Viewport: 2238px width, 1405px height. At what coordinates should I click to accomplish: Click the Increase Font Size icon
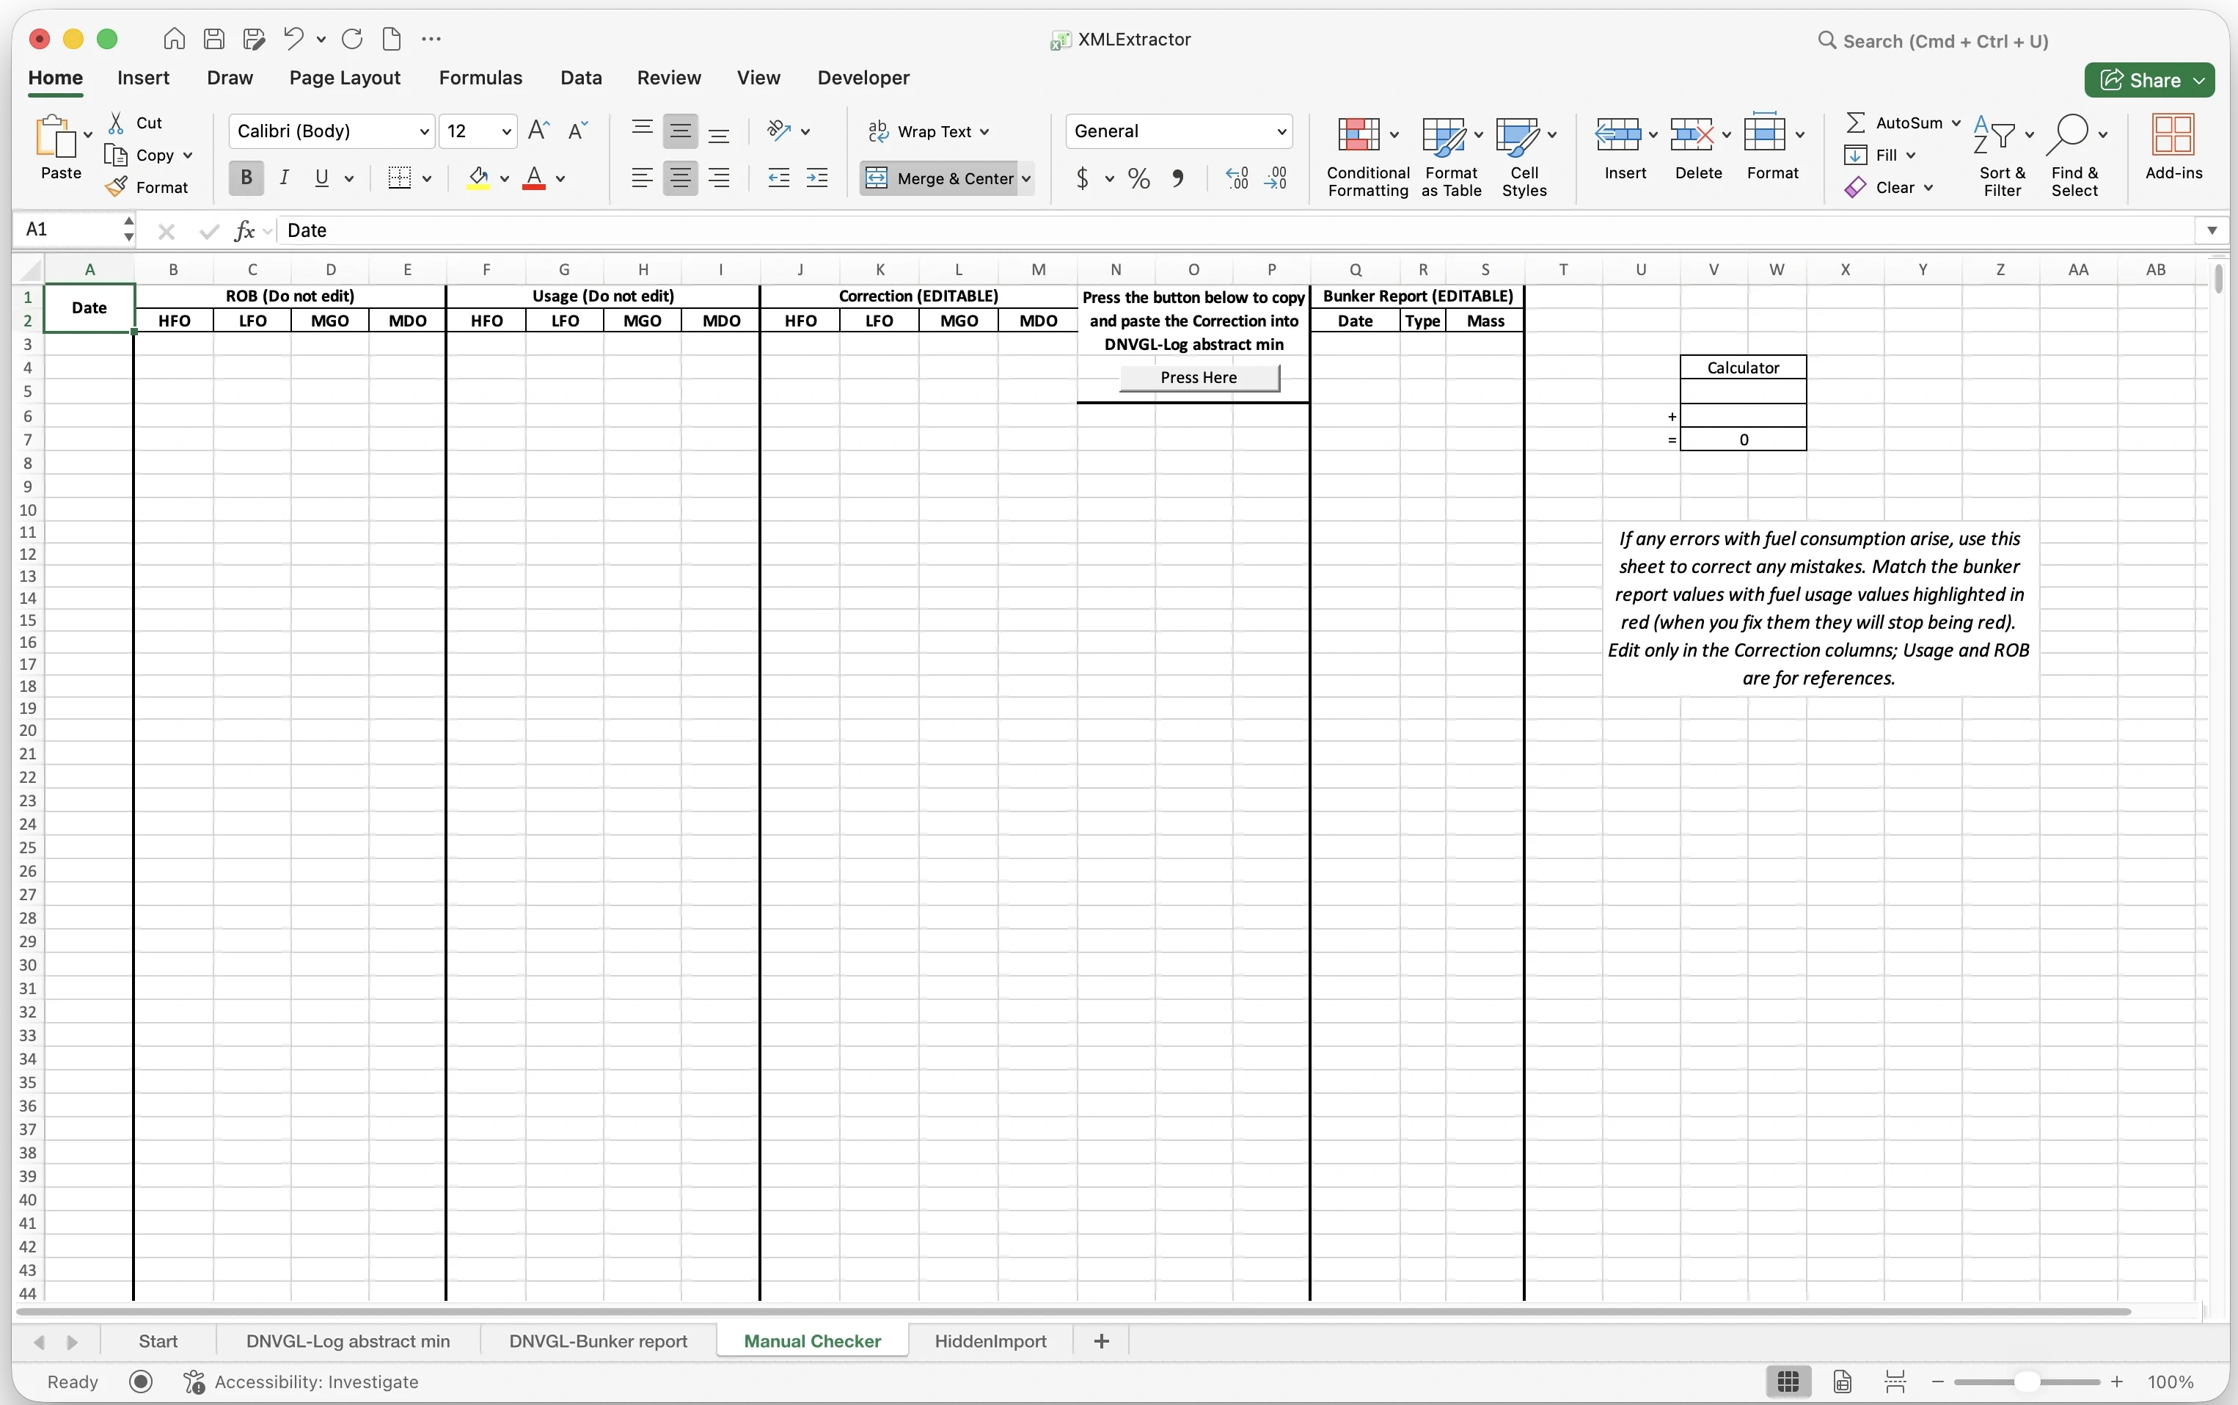[x=538, y=131]
